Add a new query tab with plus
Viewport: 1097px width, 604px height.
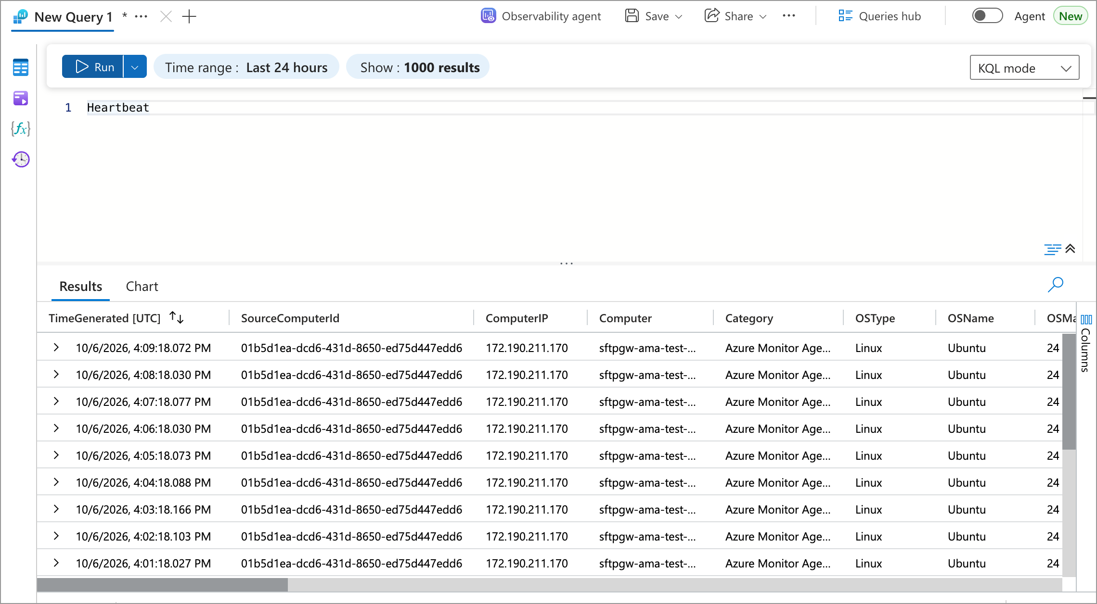189,17
